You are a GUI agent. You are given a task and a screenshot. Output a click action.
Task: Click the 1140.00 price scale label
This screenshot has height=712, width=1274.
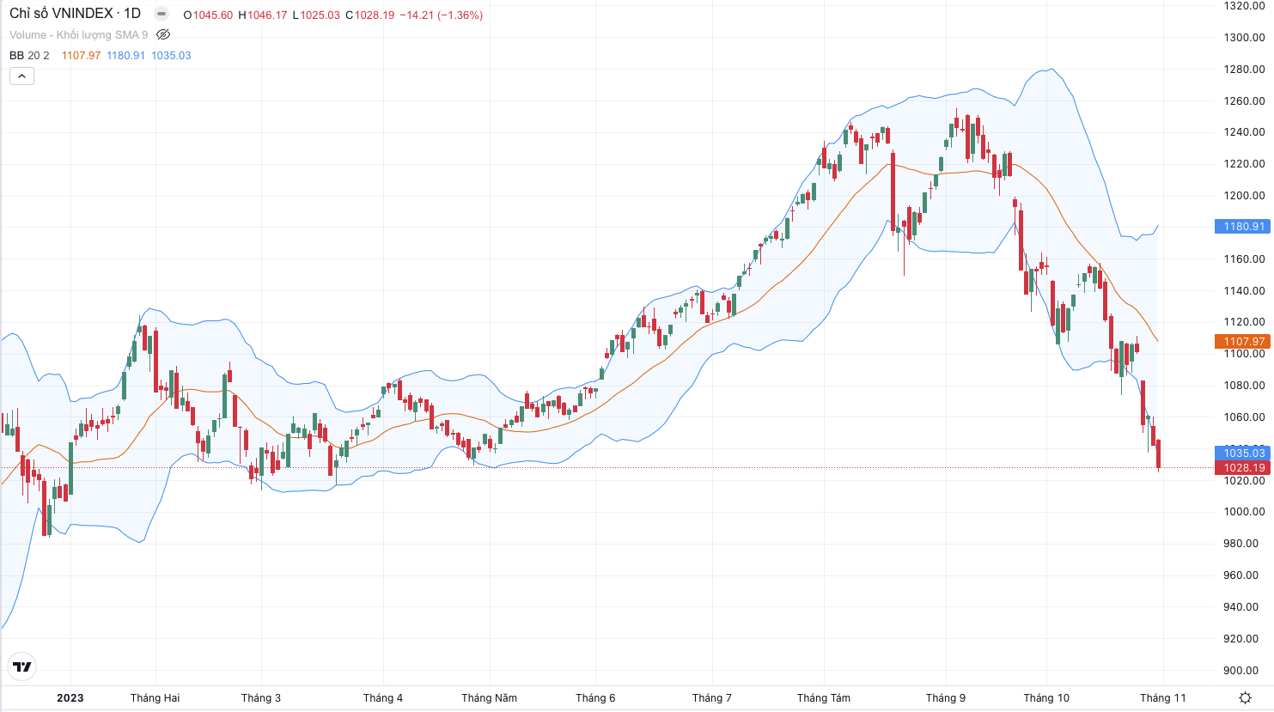click(x=1244, y=290)
